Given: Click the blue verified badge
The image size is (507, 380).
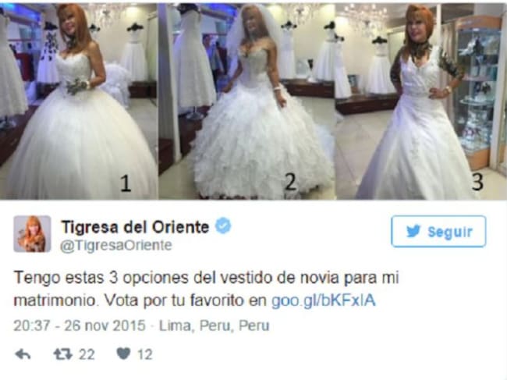Looking at the screenshot, I should [223, 226].
